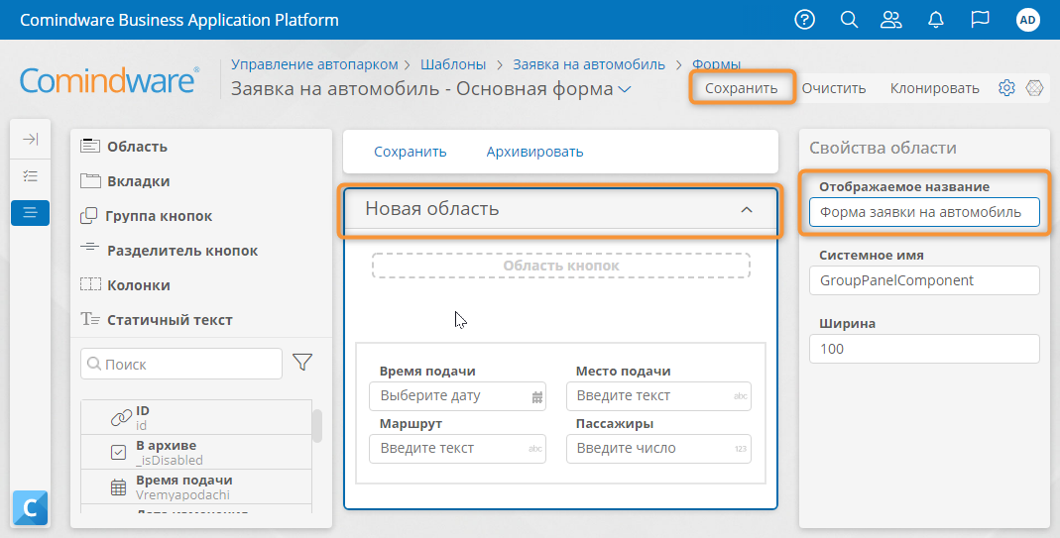Click the attribute list scrollbar
This screenshot has height=538, width=1060.
tap(317, 426)
